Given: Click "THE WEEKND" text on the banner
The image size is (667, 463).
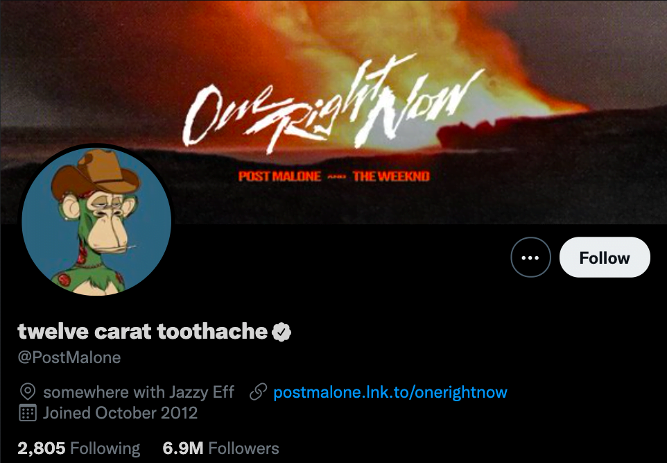Looking at the screenshot, I should (391, 176).
